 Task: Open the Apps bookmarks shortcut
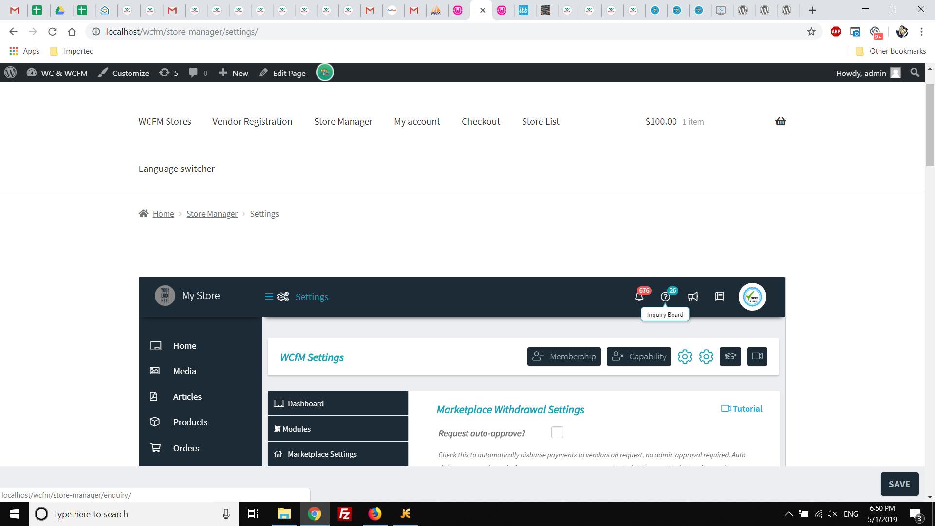[24, 51]
